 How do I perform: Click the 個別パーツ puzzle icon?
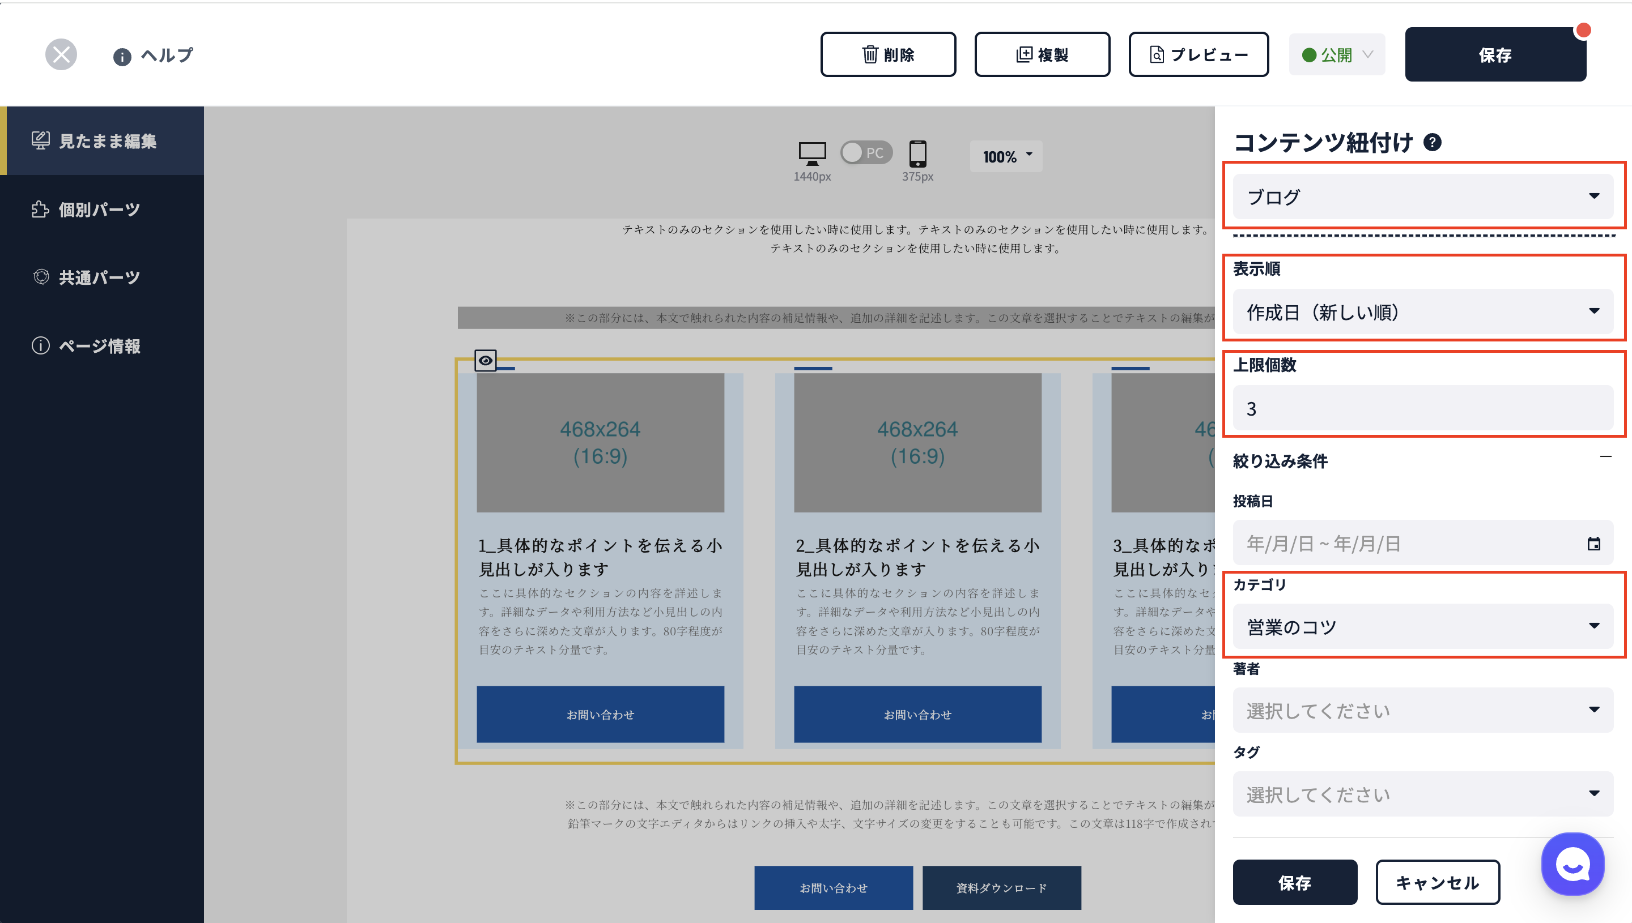click(x=41, y=209)
